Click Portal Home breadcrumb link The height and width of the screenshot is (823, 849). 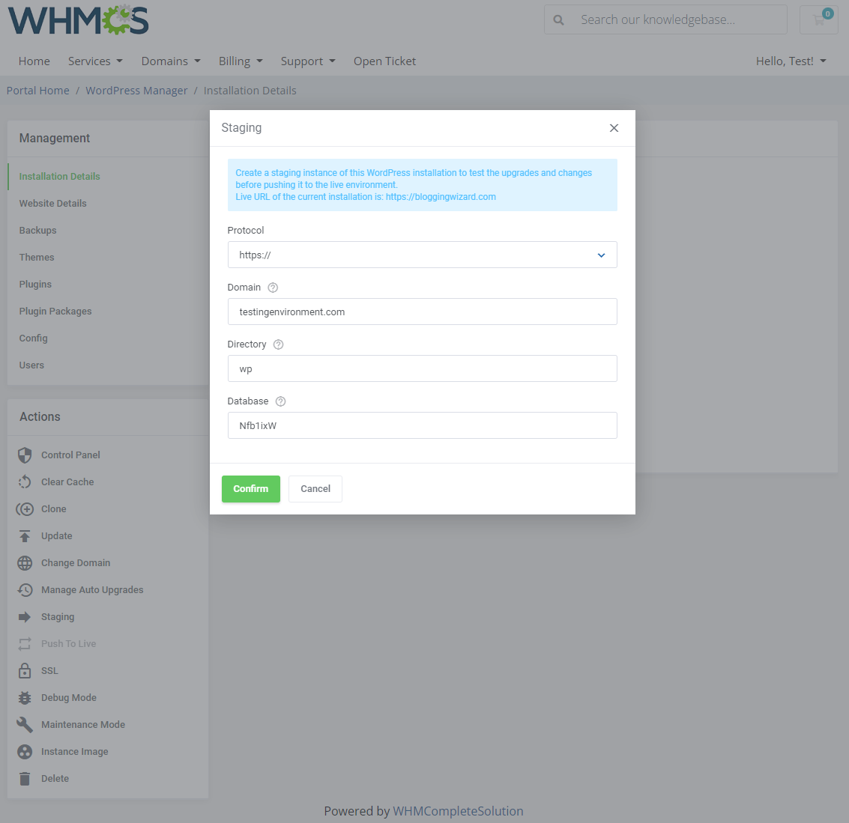coord(38,91)
